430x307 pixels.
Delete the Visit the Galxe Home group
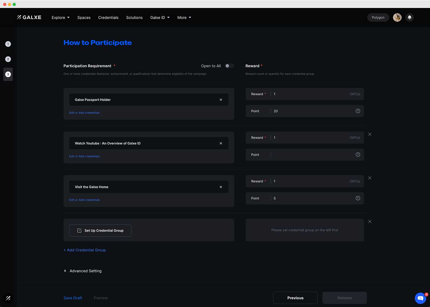pos(370,178)
